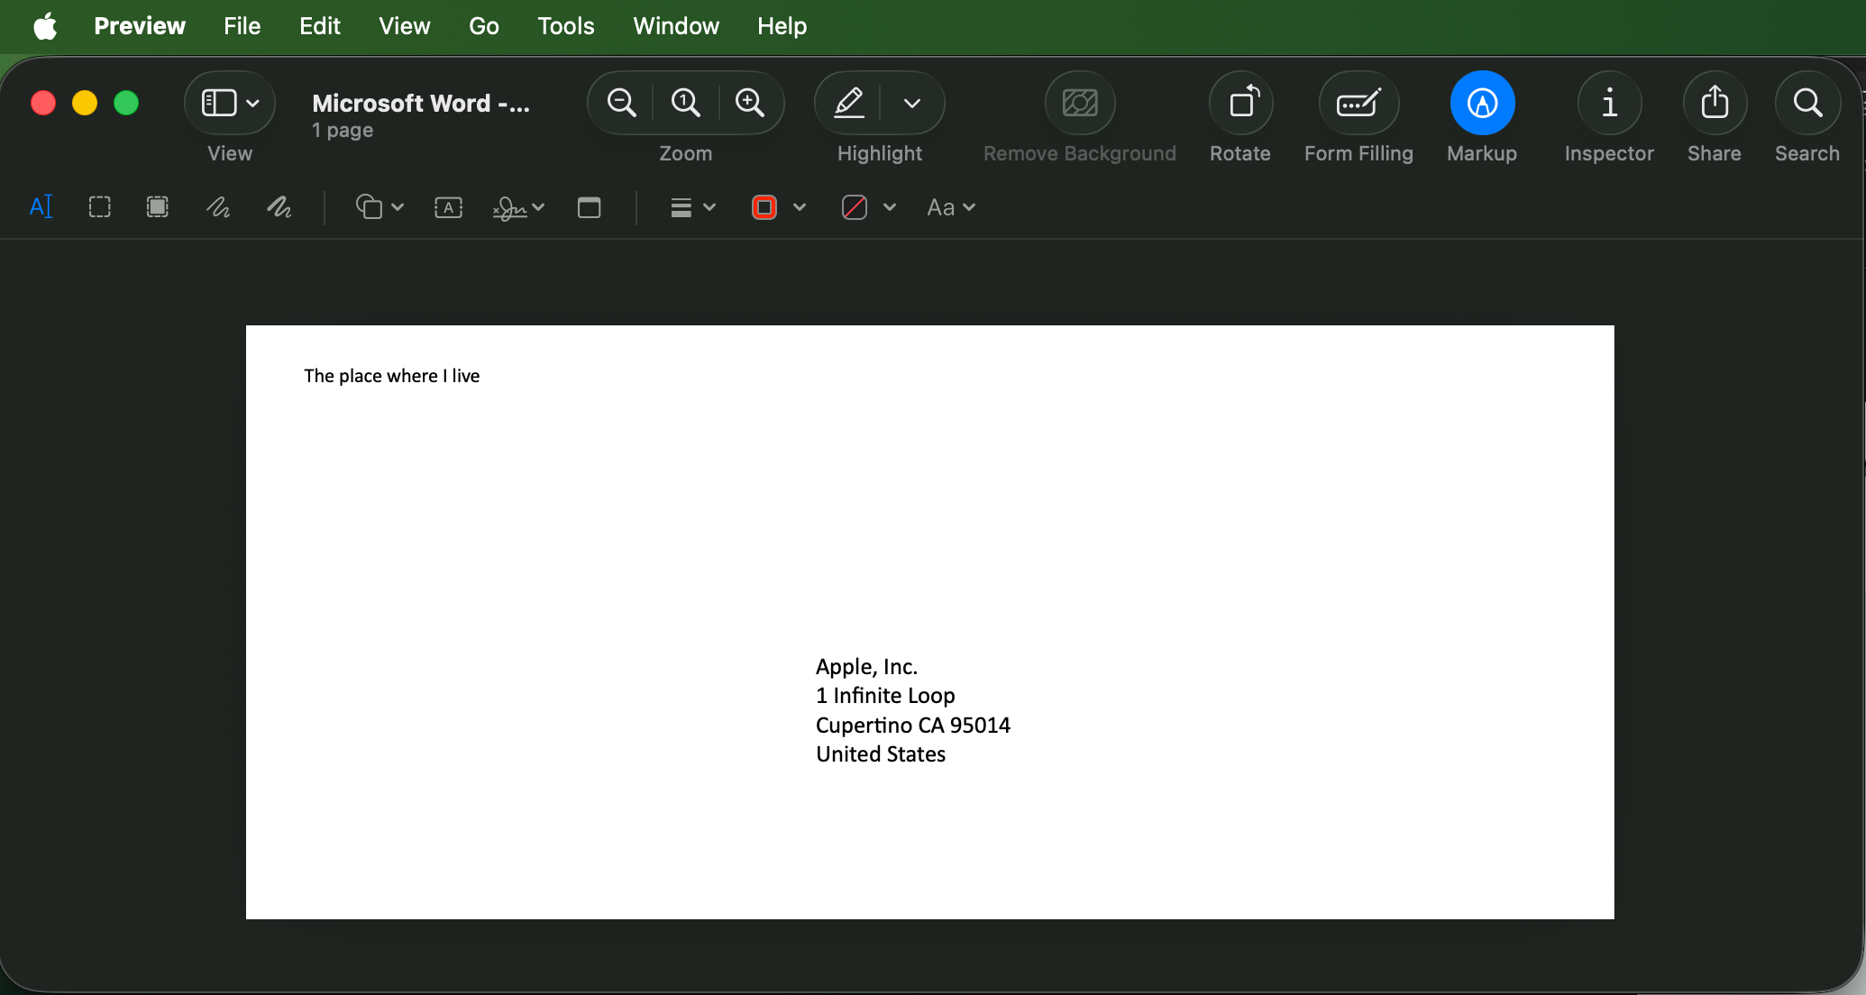
Task: Open the File menu
Action: (242, 26)
